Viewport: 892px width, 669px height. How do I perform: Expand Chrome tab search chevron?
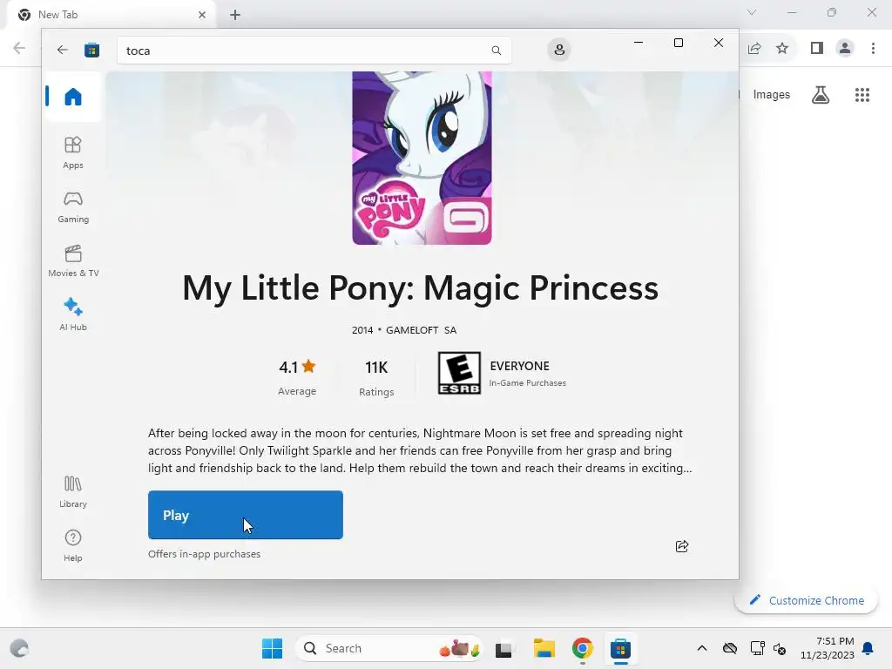pos(752,12)
